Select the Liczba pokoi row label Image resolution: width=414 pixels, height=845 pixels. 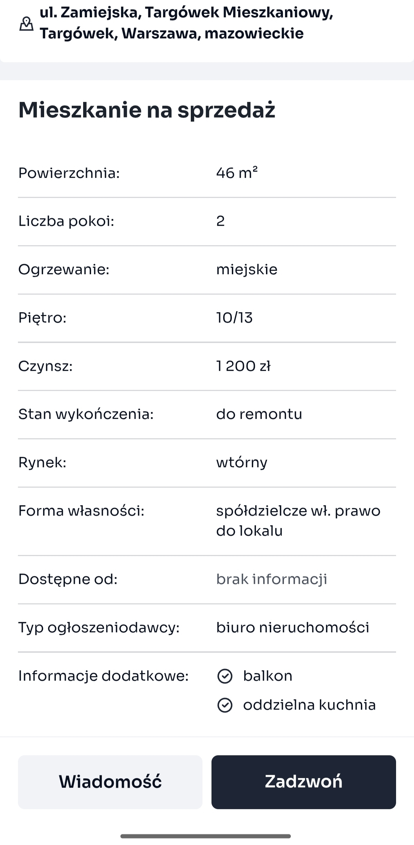click(x=66, y=221)
